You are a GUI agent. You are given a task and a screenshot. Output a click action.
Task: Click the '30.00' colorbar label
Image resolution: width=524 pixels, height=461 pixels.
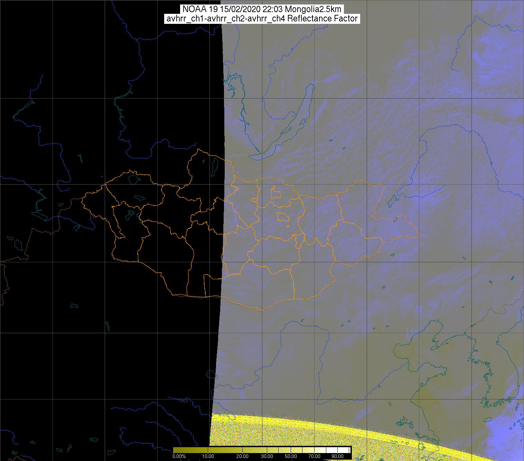tap(267, 456)
